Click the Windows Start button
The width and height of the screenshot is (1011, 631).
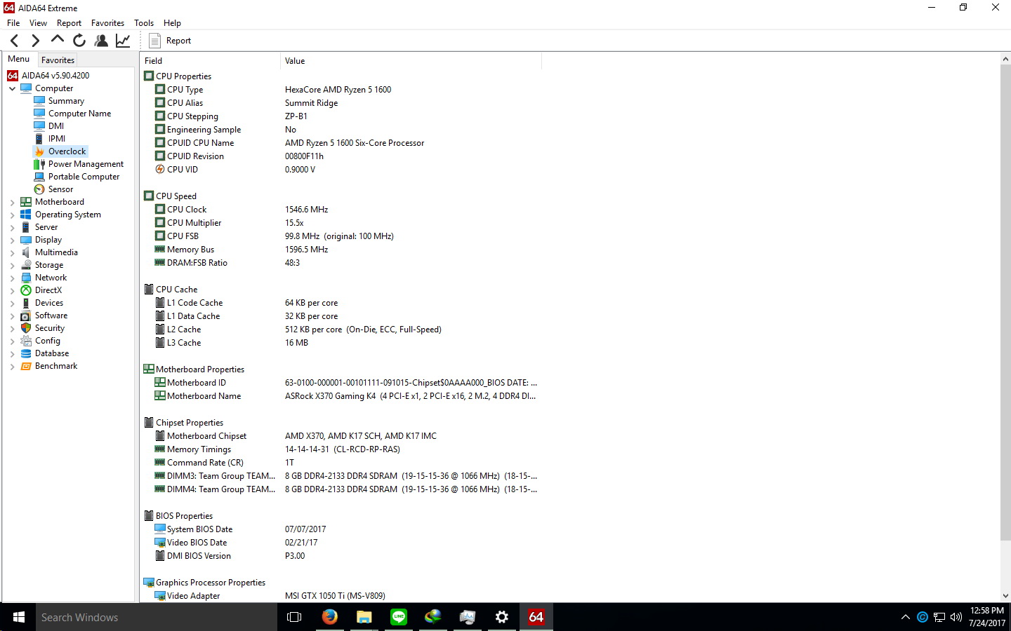tap(18, 617)
